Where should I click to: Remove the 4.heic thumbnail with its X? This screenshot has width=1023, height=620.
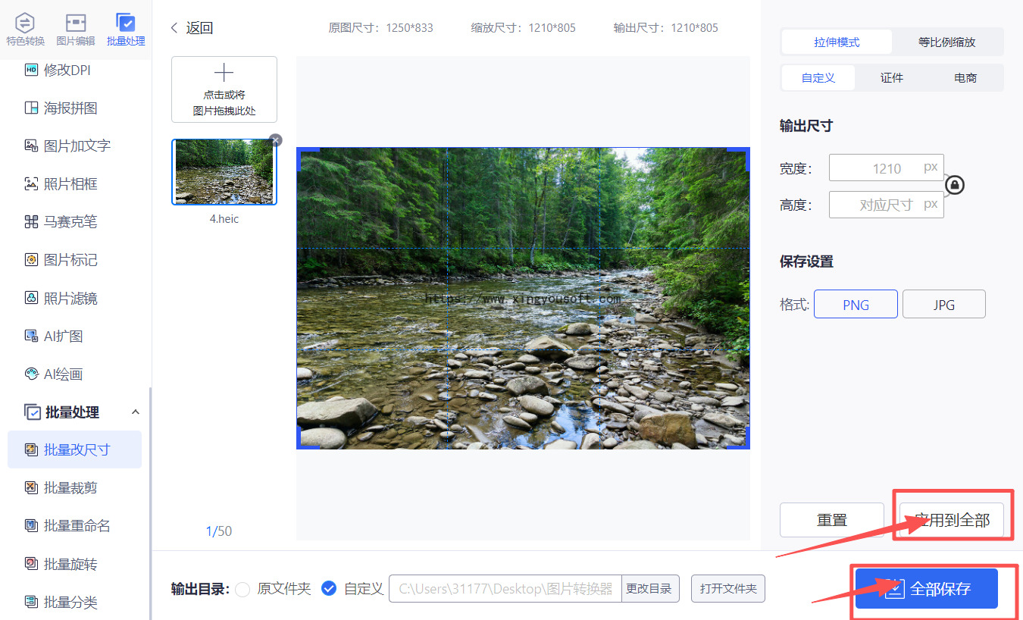pyautogui.click(x=276, y=139)
